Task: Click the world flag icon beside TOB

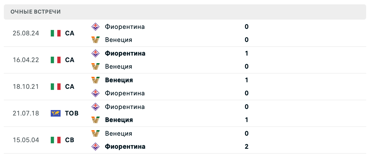Action: [x=55, y=113]
